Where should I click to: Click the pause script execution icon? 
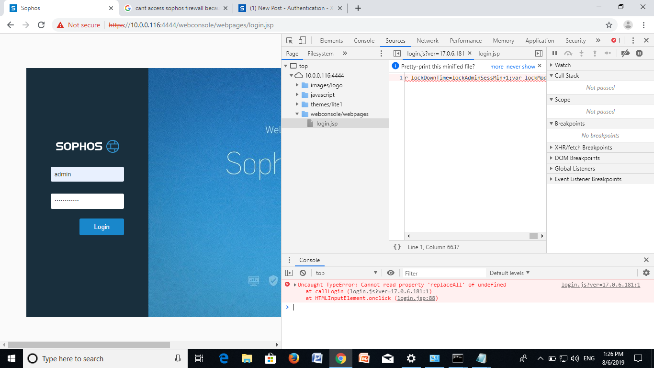pyautogui.click(x=554, y=54)
